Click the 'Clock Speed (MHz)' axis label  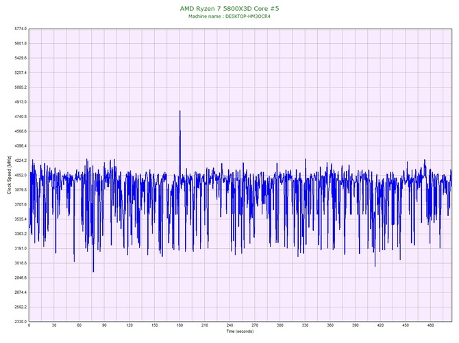[9, 175]
